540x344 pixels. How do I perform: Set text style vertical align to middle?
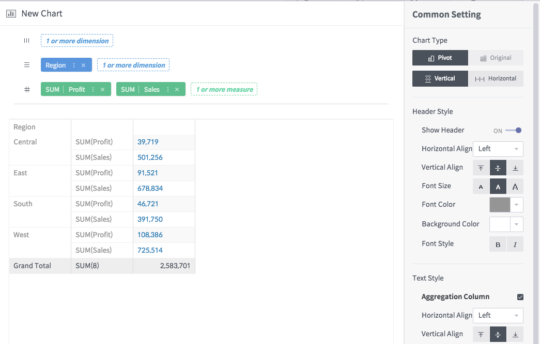[498, 334]
